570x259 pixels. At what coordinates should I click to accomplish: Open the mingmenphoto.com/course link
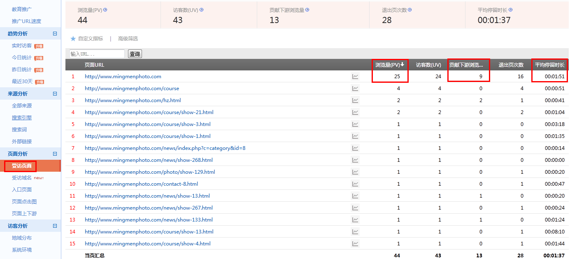coord(132,89)
